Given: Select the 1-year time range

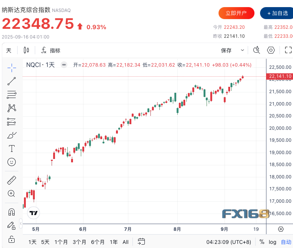Looking at the screenshot, I should click(x=114, y=242).
